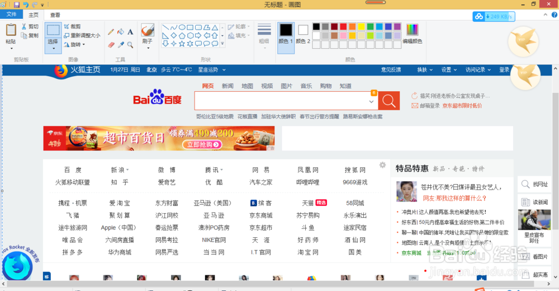This screenshot has height=291, width=559.
Task: Click the 复制 copy button
Action: click(x=30, y=35)
